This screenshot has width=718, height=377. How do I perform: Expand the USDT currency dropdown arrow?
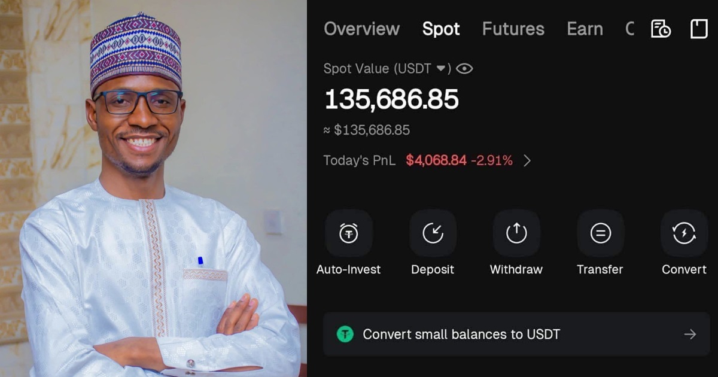click(x=441, y=69)
